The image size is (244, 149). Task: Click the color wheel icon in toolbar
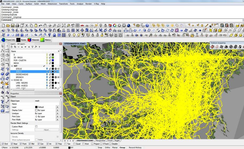115,25
